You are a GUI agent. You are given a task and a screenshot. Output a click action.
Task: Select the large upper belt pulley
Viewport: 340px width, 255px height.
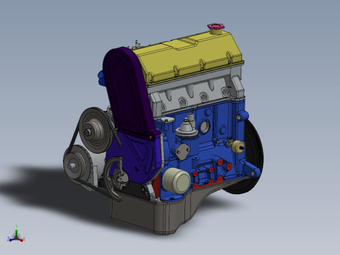coord(95,130)
